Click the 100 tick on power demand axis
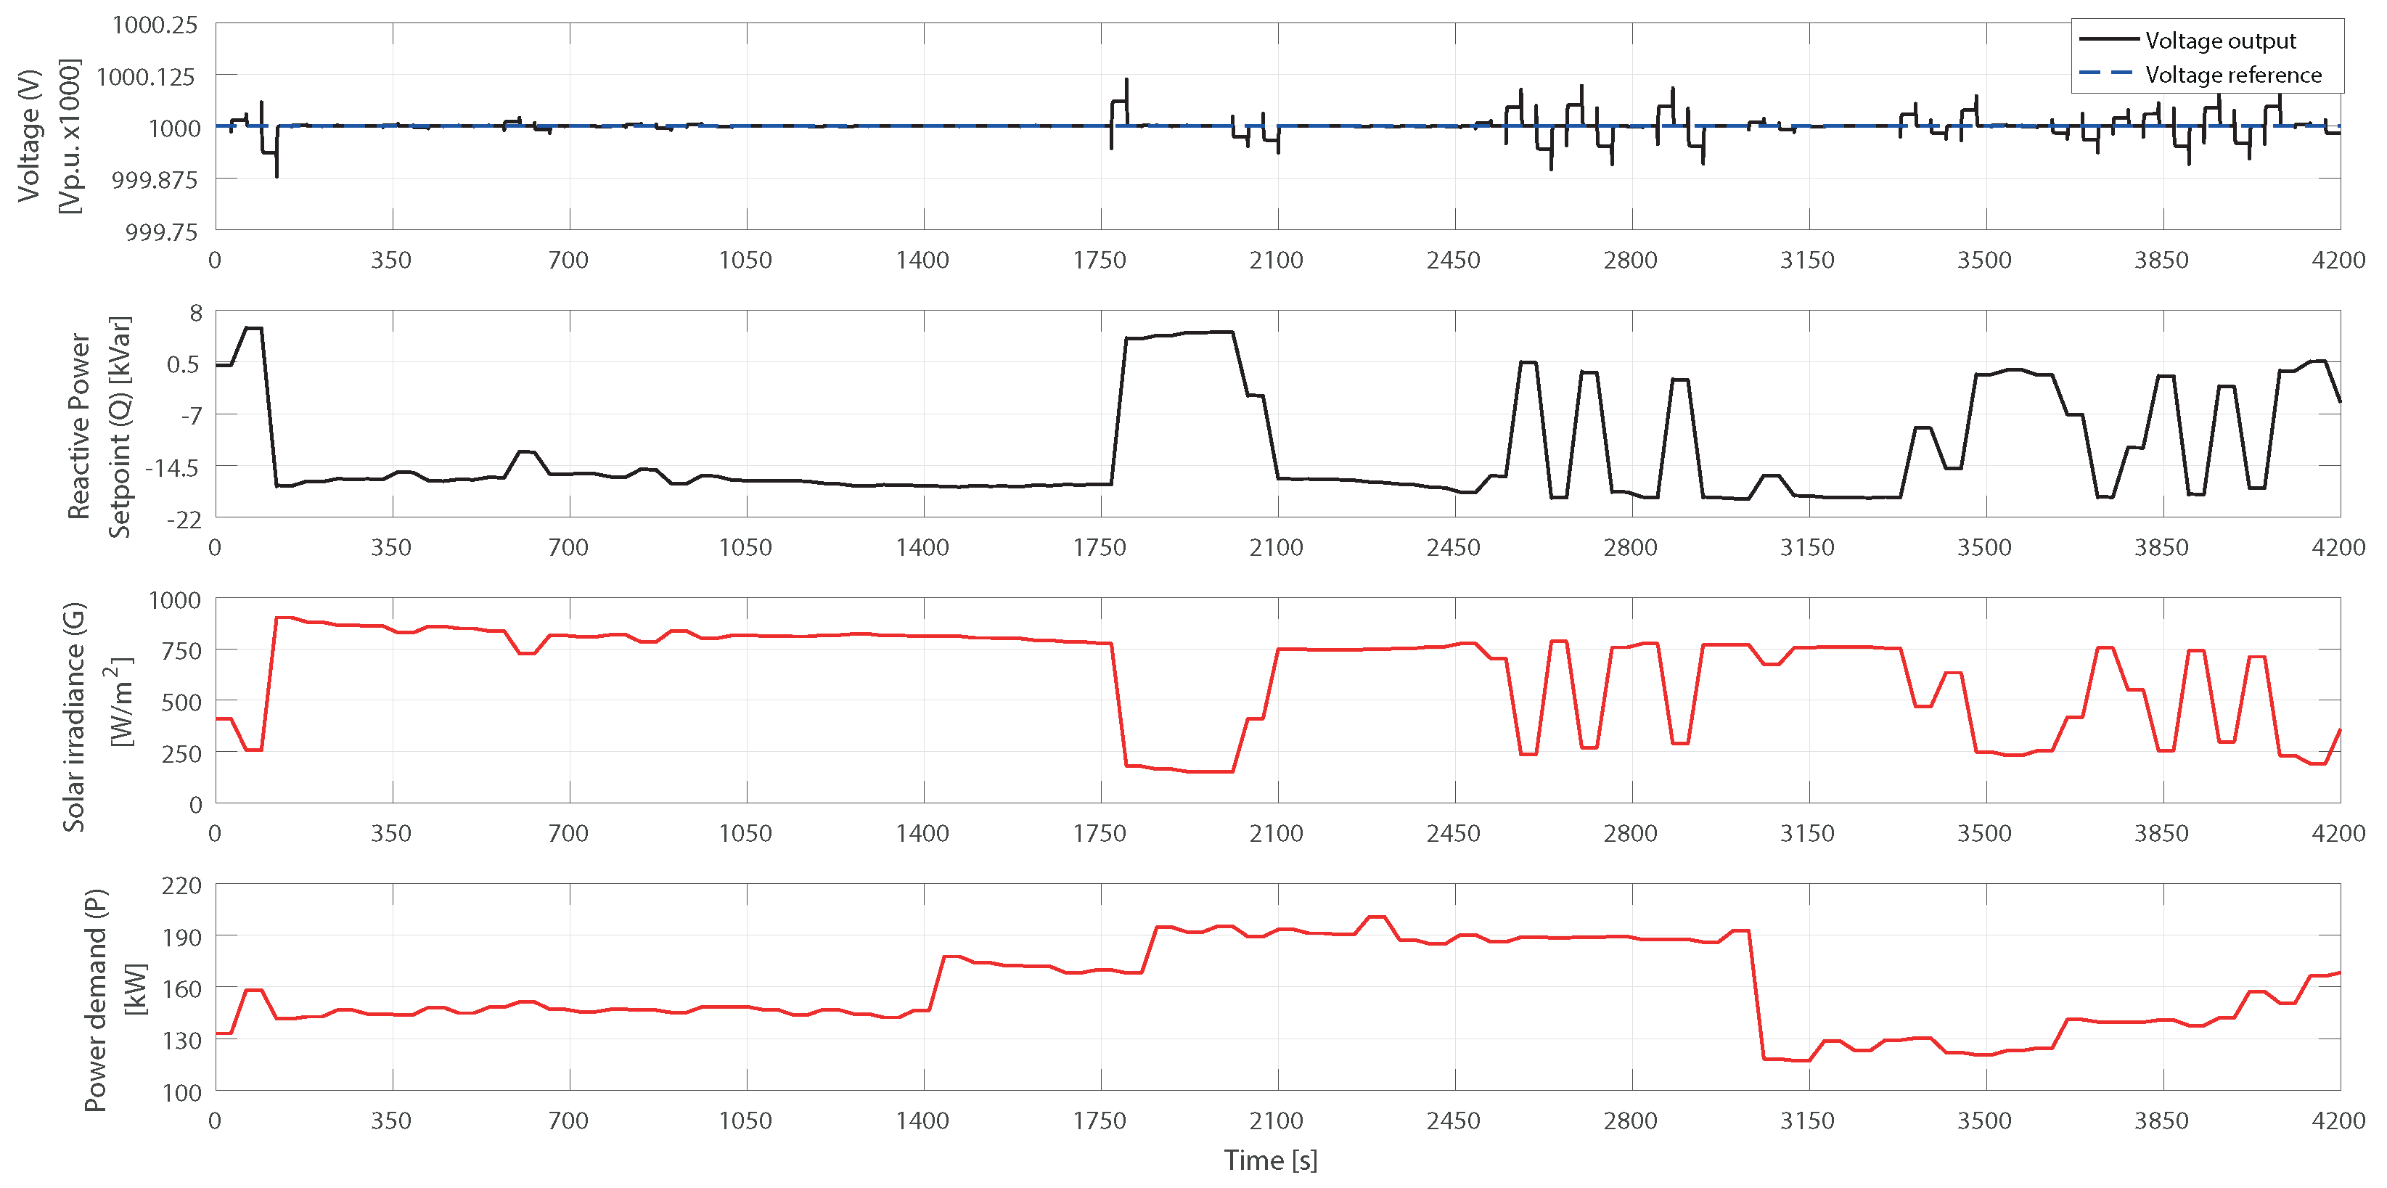2387x1188 pixels. pos(181,1094)
